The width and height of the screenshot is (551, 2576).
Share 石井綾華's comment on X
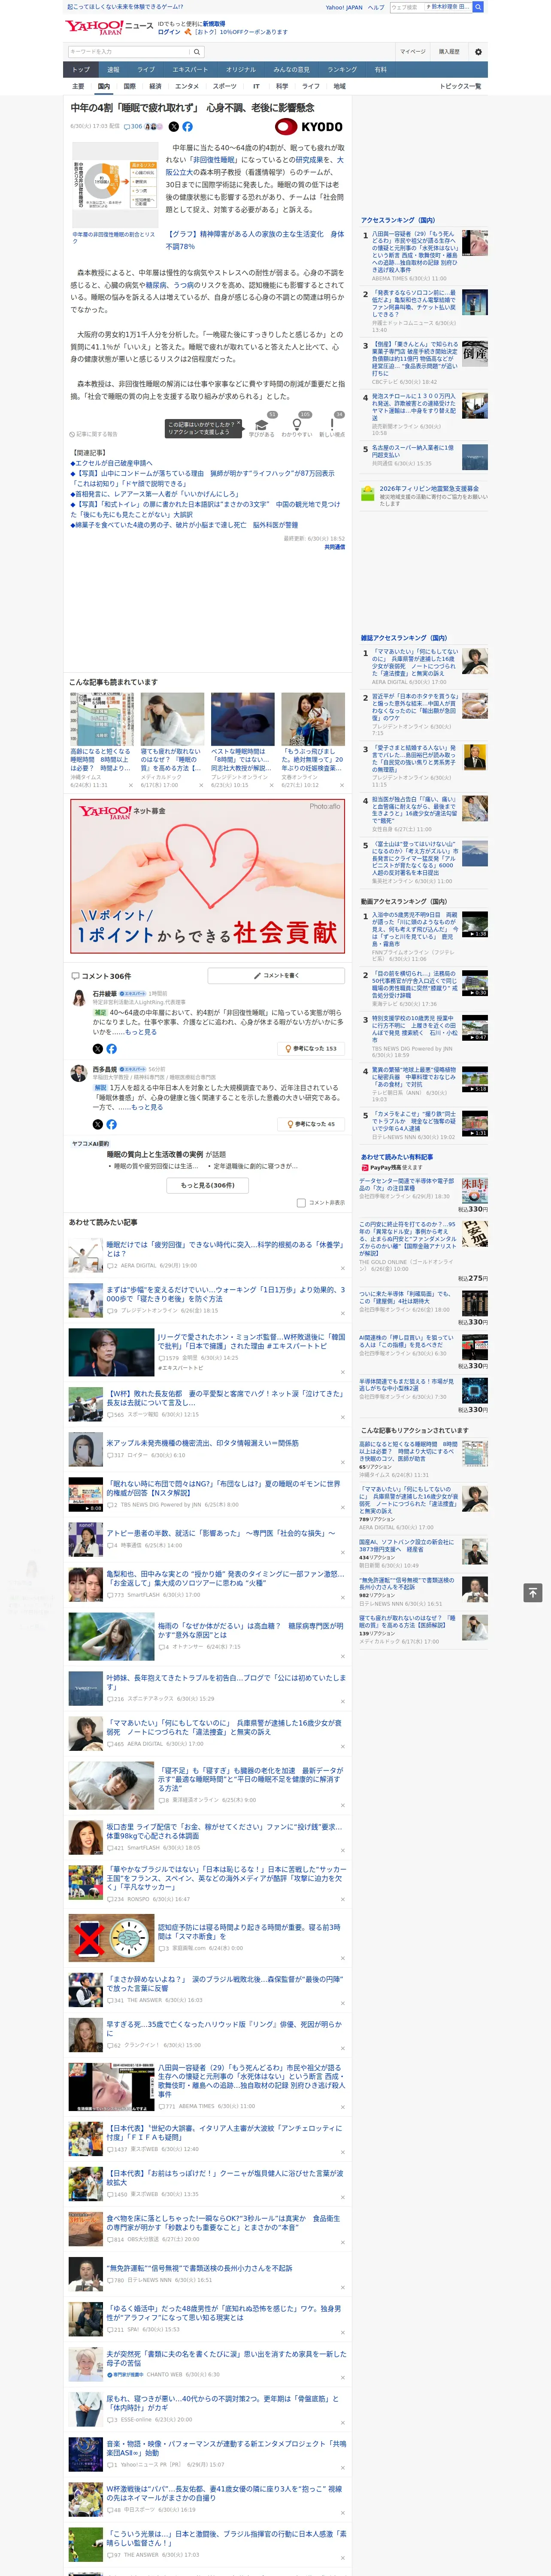[98, 1049]
